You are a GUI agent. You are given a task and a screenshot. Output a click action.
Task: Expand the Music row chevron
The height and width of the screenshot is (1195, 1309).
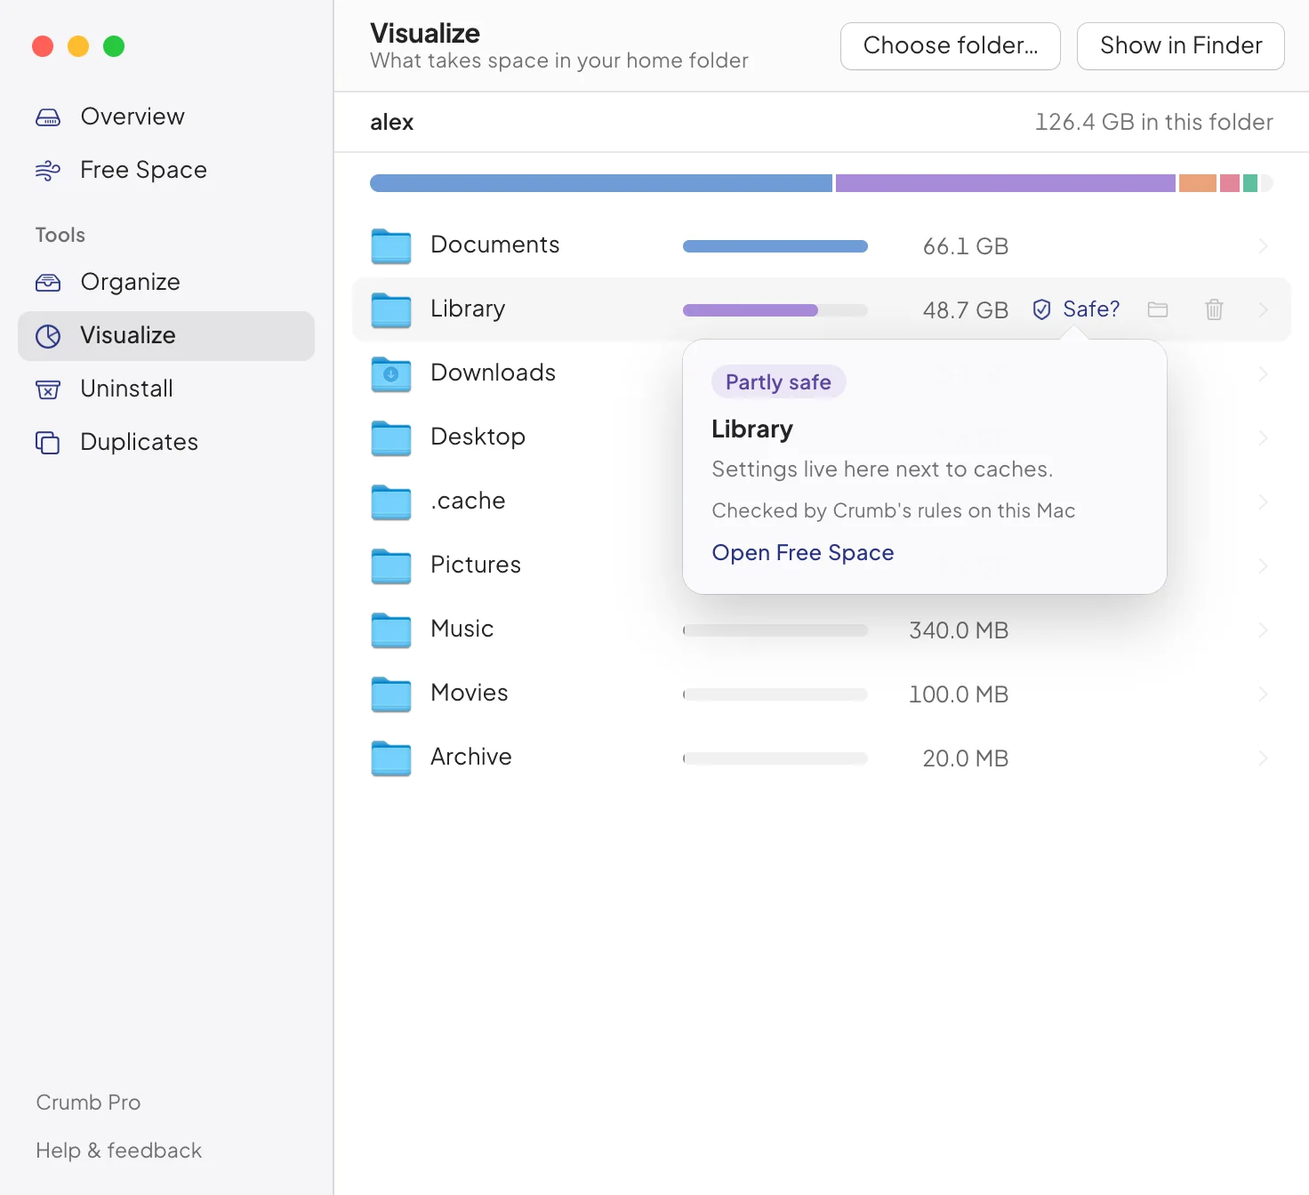coord(1263,630)
